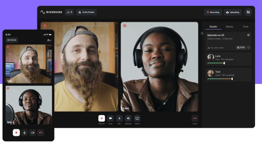The width and height of the screenshot is (262, 144).
Task: Toggle the microphone on mobile app
Action: [x=24, y=133]
